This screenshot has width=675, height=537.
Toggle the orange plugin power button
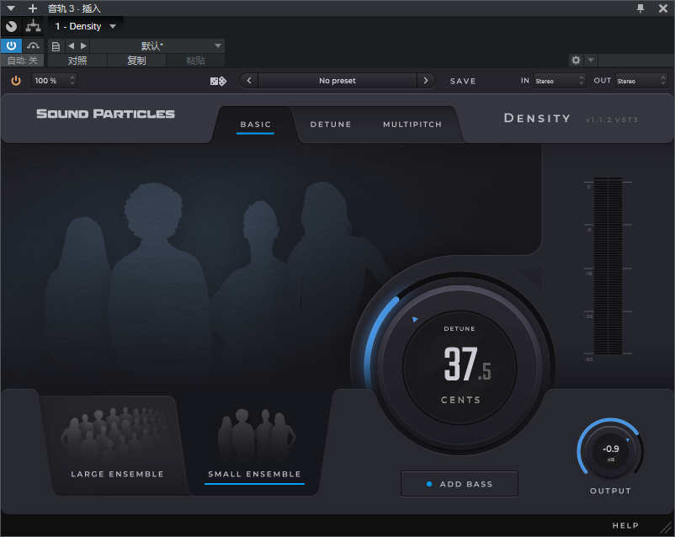pos(16,81)
